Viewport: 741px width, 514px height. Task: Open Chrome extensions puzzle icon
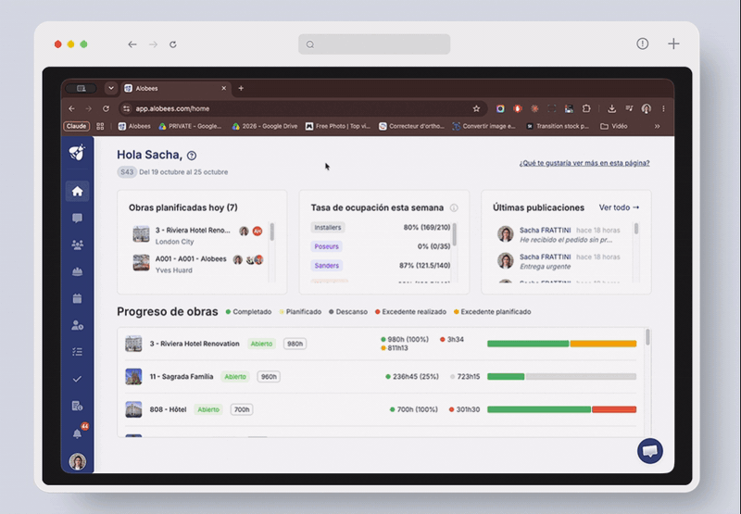click(586, 108)
